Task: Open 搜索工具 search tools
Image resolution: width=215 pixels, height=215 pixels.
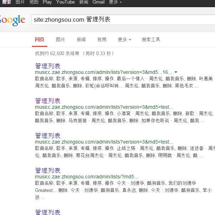Action: tap(151, 40)
